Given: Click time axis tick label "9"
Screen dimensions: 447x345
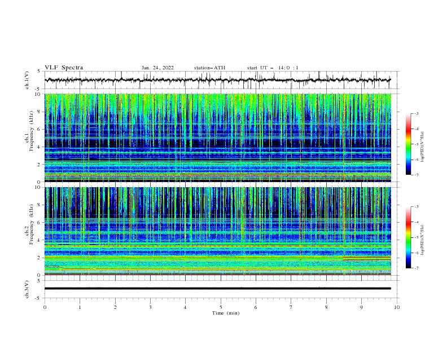Looking at the screenshot, I should (x=361, y=307).
